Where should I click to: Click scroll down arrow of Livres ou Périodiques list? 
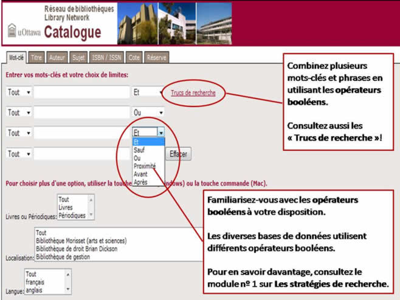point(91,215)
